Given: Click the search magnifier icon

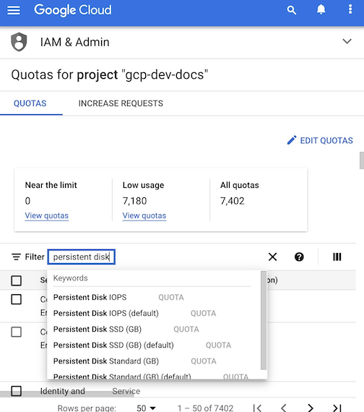Looking at the screenshot, I should coord(292,10).
